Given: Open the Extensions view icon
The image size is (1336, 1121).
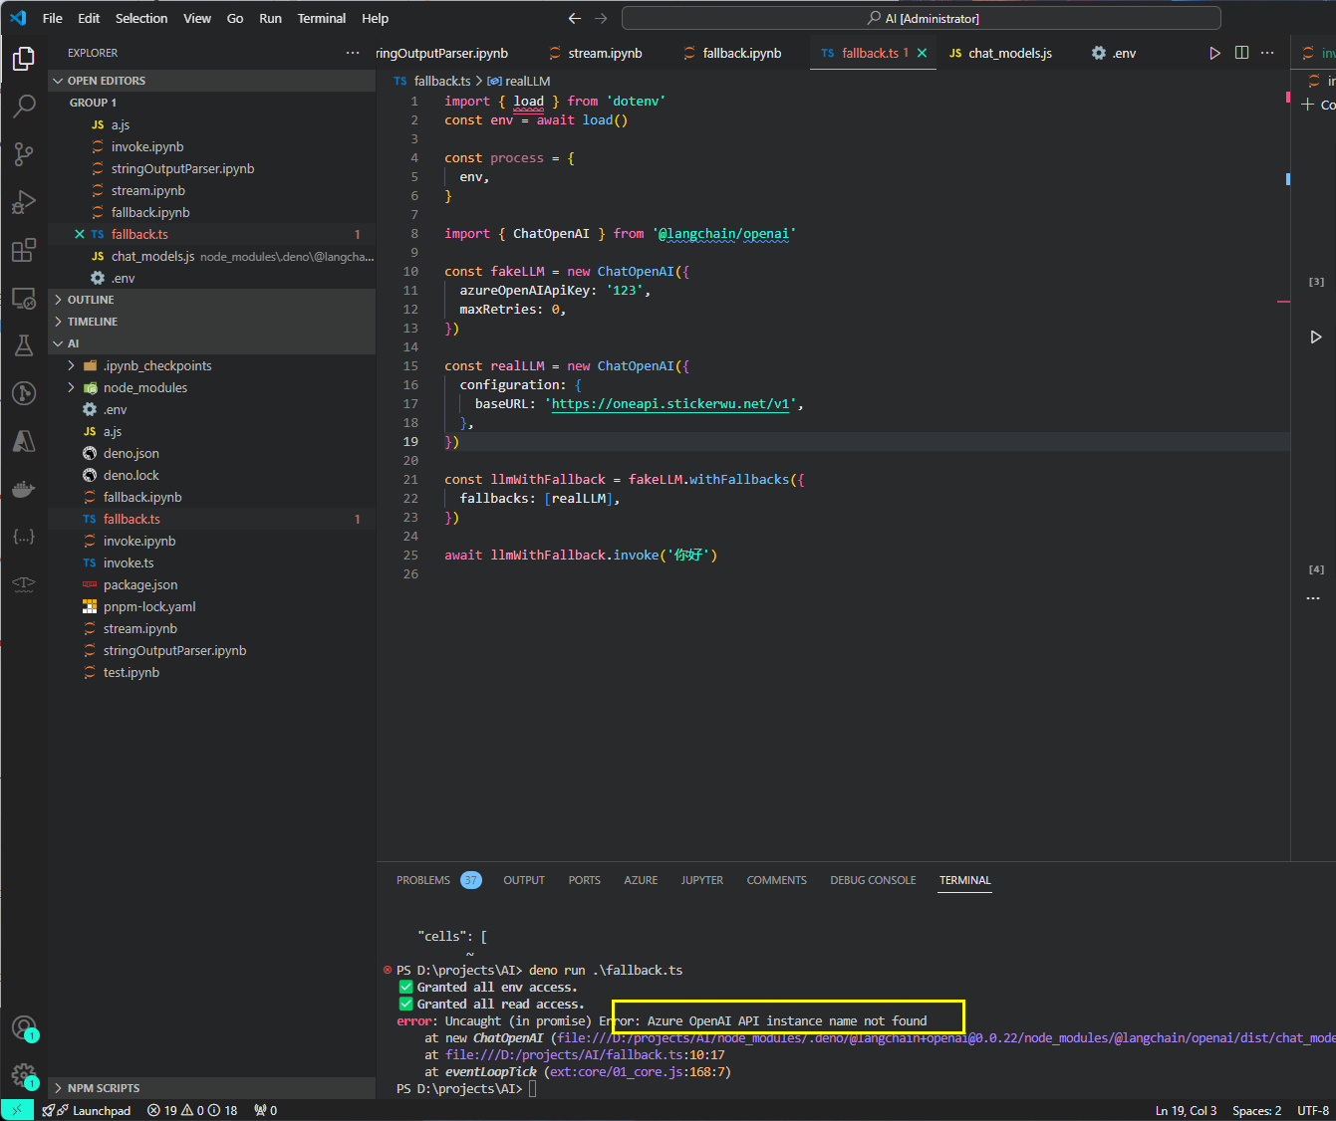Looking at the screenshot, I should (24, 250).
